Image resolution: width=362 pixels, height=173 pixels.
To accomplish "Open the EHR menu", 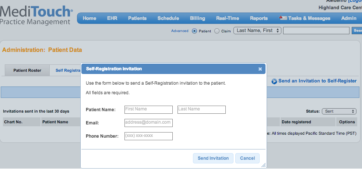I will click(112, 18).
